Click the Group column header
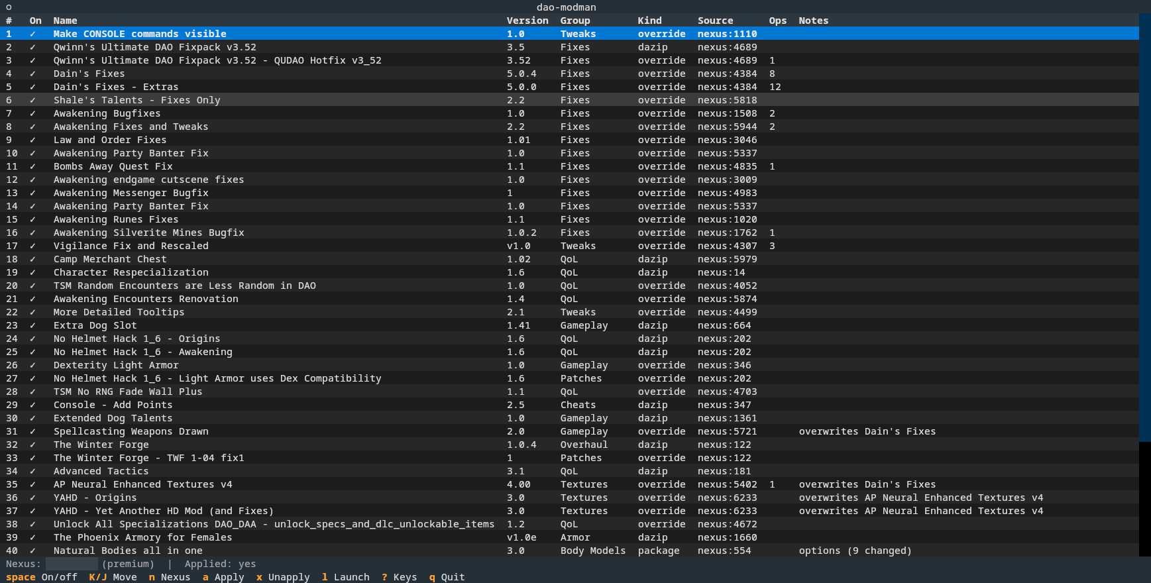Viewport: 1151px width, 583px height. (x=575, y=21)
